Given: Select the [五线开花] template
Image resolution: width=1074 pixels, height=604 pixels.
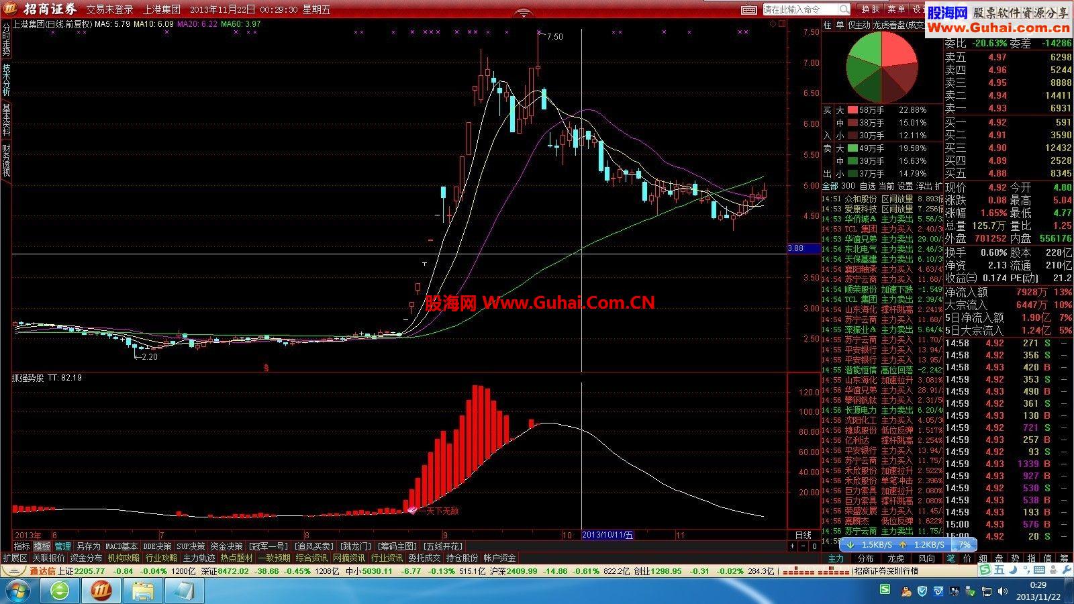Looking at the screenshot, I should [x=443, y=546].
